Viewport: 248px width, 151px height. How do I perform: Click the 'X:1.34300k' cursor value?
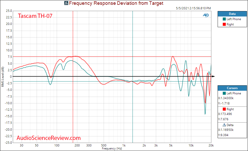click(x=226, y=98)
